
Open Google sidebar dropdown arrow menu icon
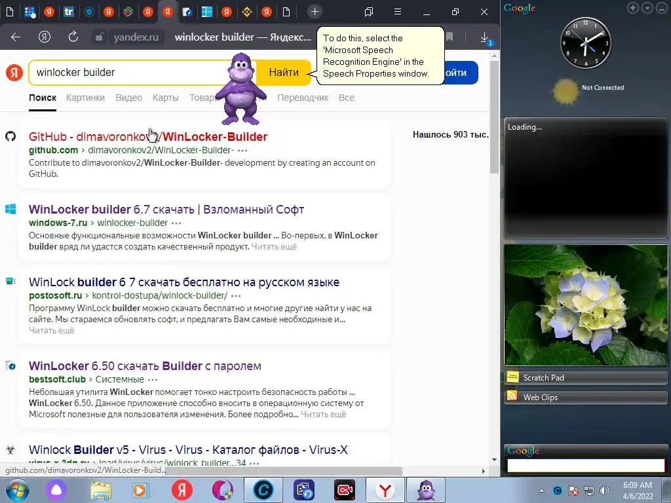647,8
